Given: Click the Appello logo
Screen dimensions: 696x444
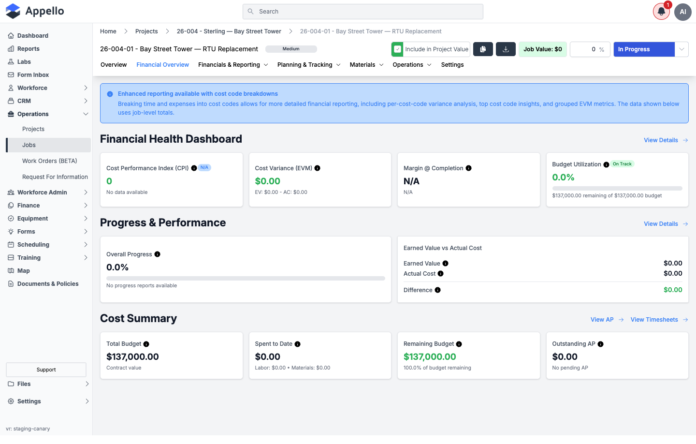Looking at the screenshot, I should [x=35, y=11].
